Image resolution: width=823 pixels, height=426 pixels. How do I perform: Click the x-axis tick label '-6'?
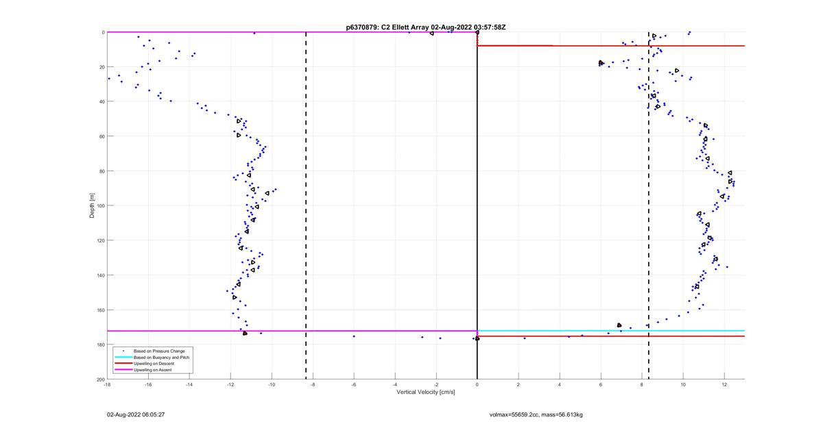354,384
